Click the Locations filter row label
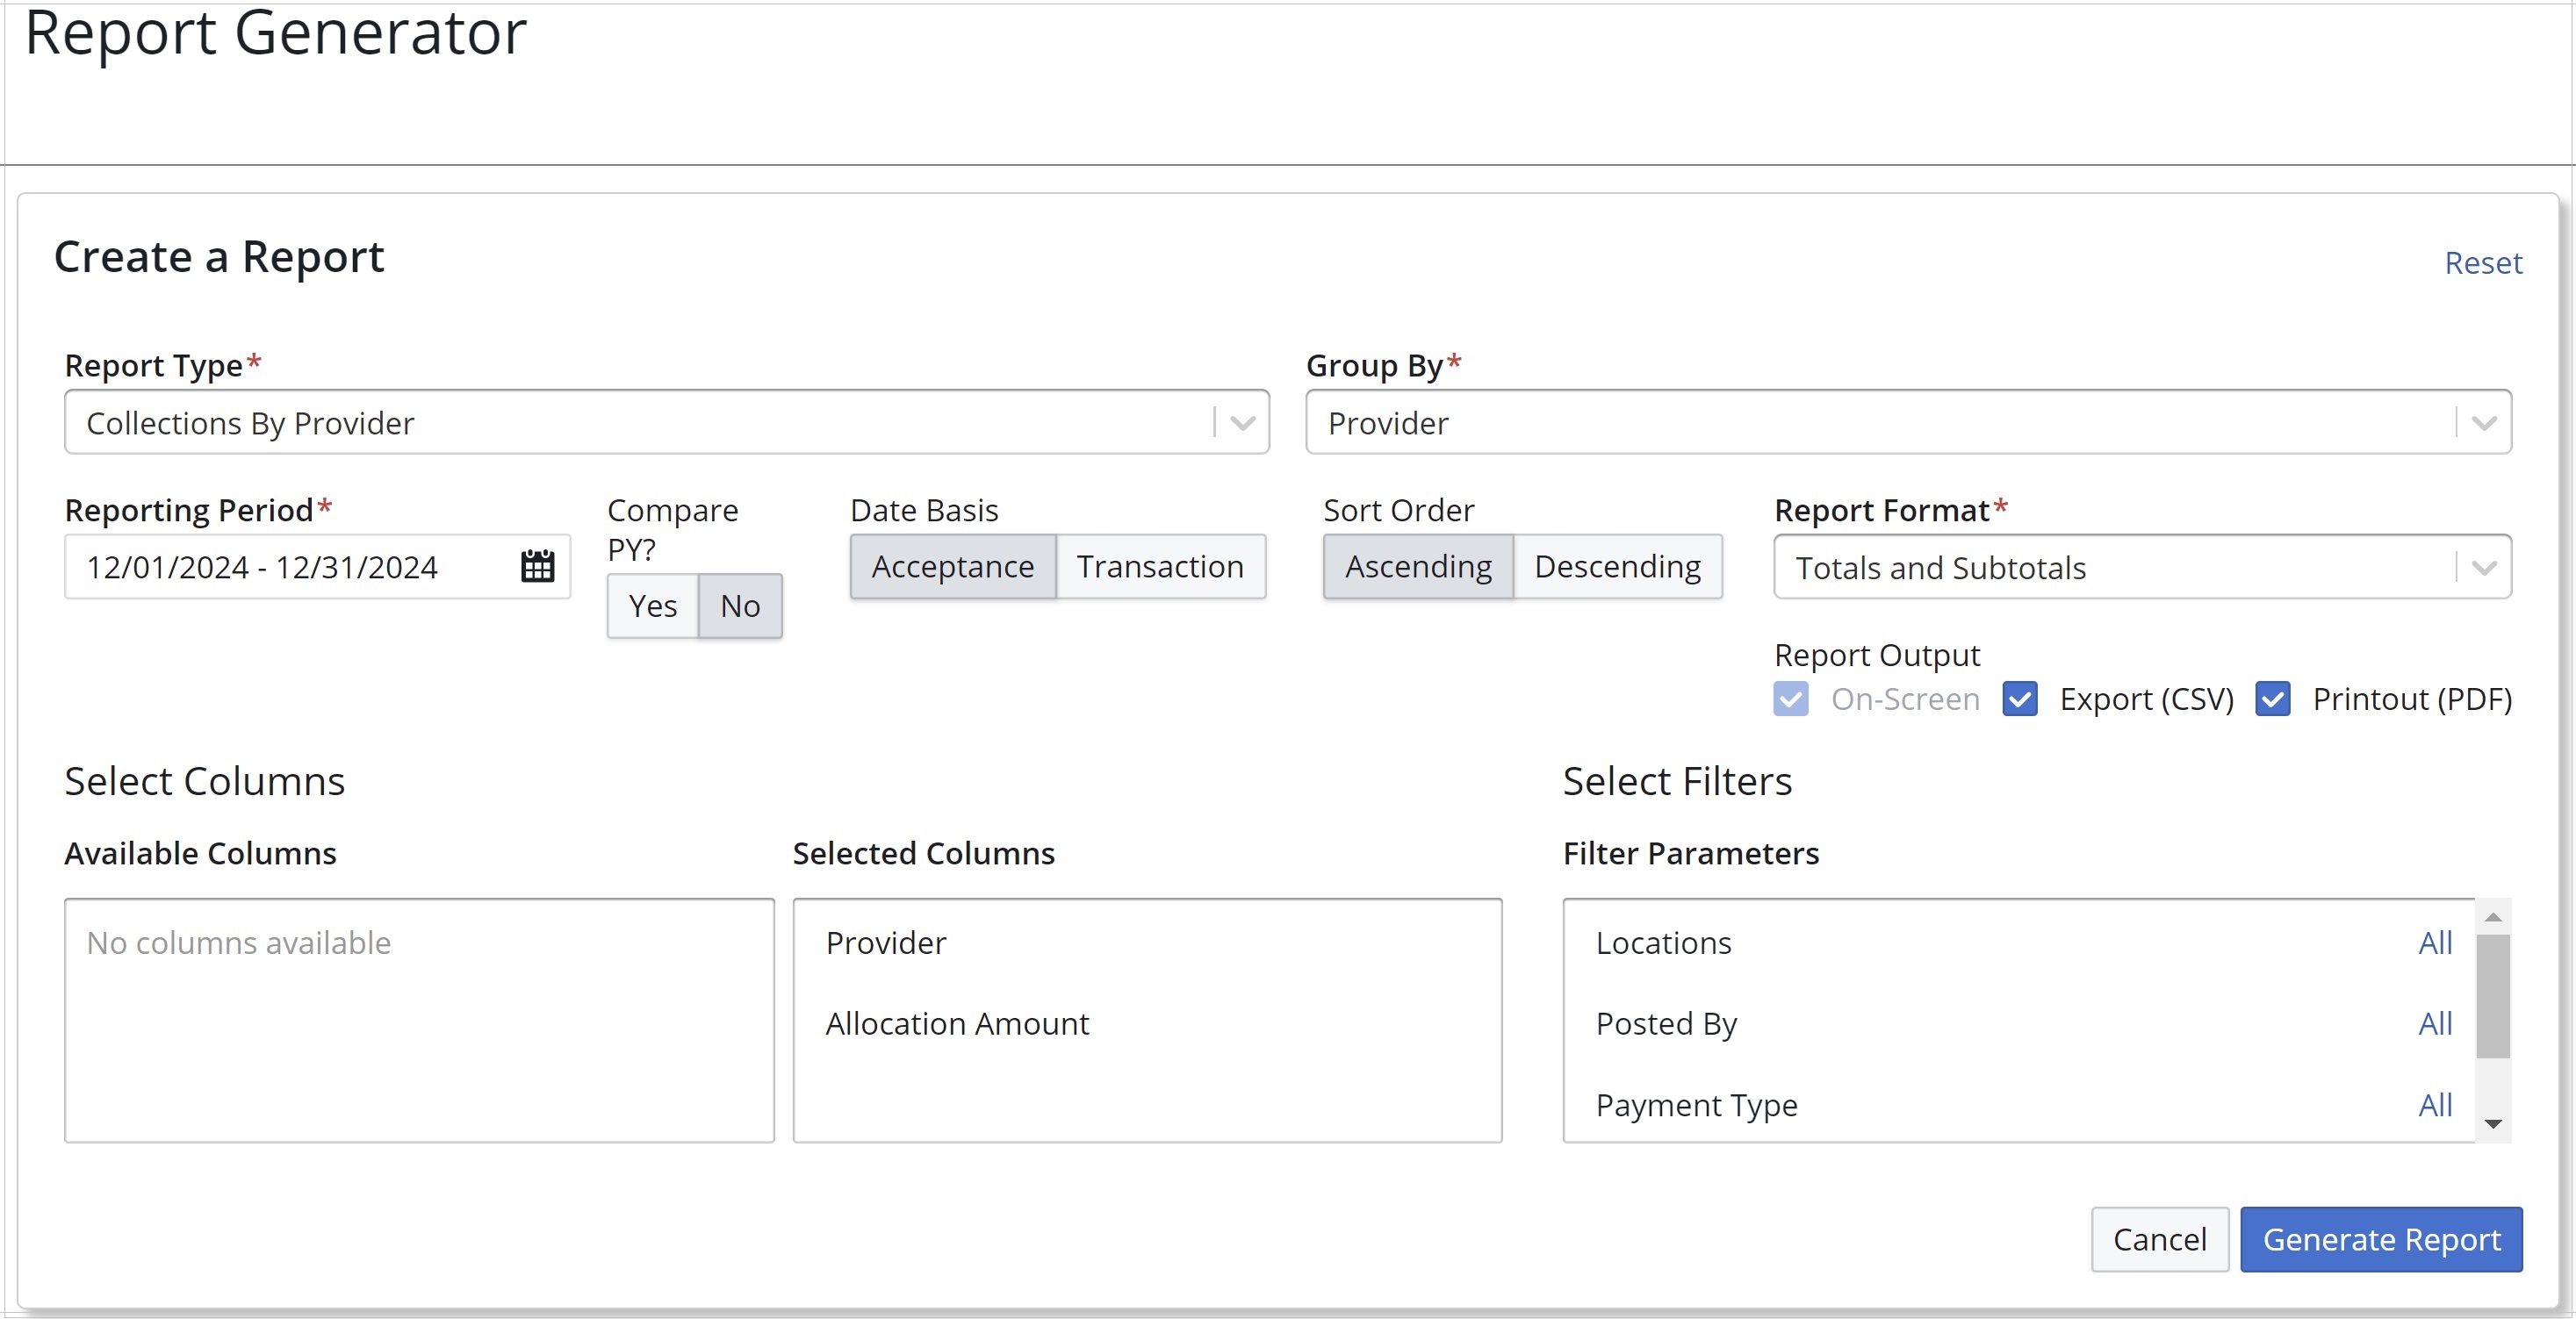Screen dimensions: 2576x1319 pyautogui.click(x=1663, y=943)
